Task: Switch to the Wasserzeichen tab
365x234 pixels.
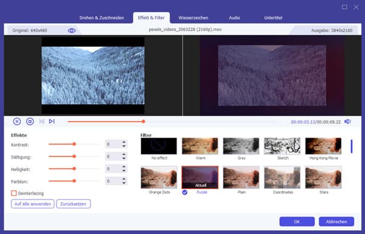Action: 193,18
